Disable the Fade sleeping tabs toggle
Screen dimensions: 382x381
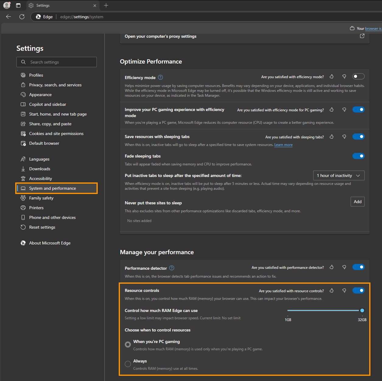click(358, 156)
